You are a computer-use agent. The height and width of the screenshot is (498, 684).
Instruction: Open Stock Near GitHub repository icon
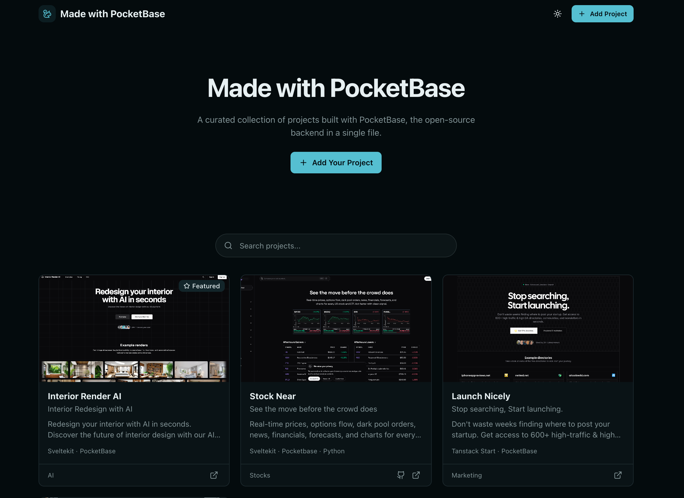click(400, 475)
